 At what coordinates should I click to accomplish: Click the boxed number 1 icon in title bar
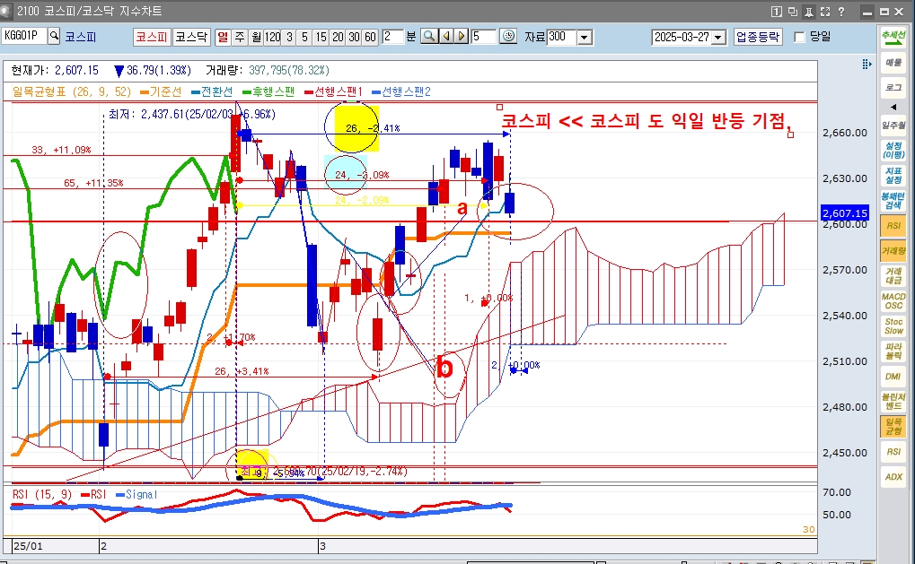pos(776,12)
